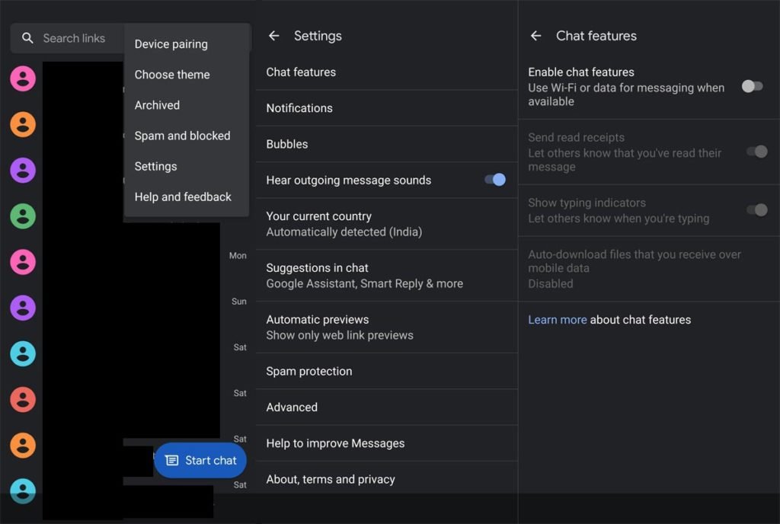Open Archived conversations from the menu

[157, 105]
